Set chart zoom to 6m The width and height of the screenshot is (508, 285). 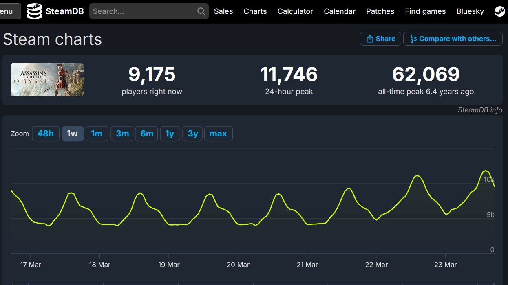pyautogui.click(x=147, y=134)
